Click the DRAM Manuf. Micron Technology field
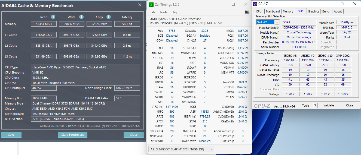Screen dimensions: 361x155 tap(299, 37)
